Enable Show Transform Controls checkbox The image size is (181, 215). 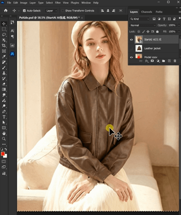click(63, 11)
